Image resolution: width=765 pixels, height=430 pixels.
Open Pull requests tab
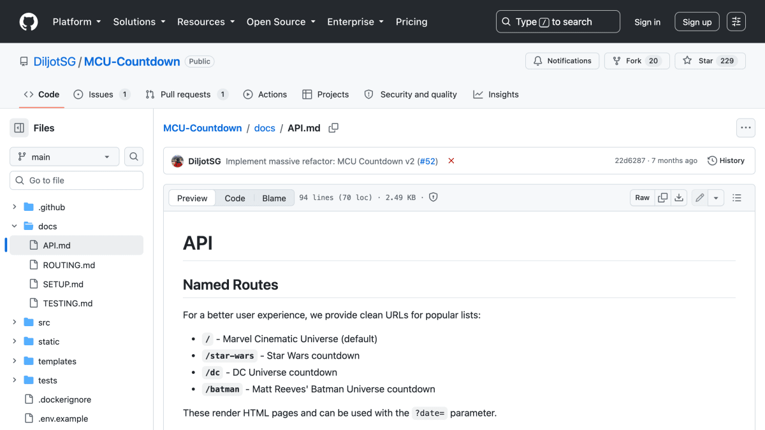(x=186, y=94)
